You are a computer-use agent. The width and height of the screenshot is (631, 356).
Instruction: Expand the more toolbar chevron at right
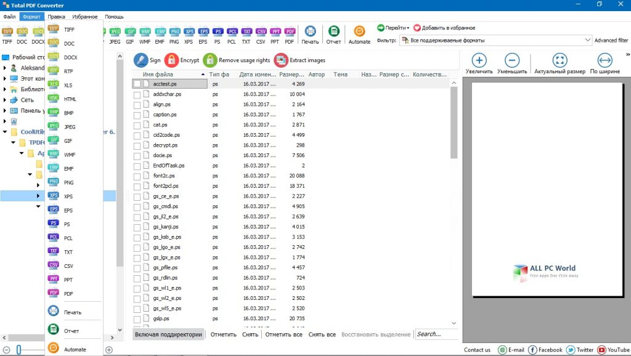pyautogui.click(x=628, y=54)
